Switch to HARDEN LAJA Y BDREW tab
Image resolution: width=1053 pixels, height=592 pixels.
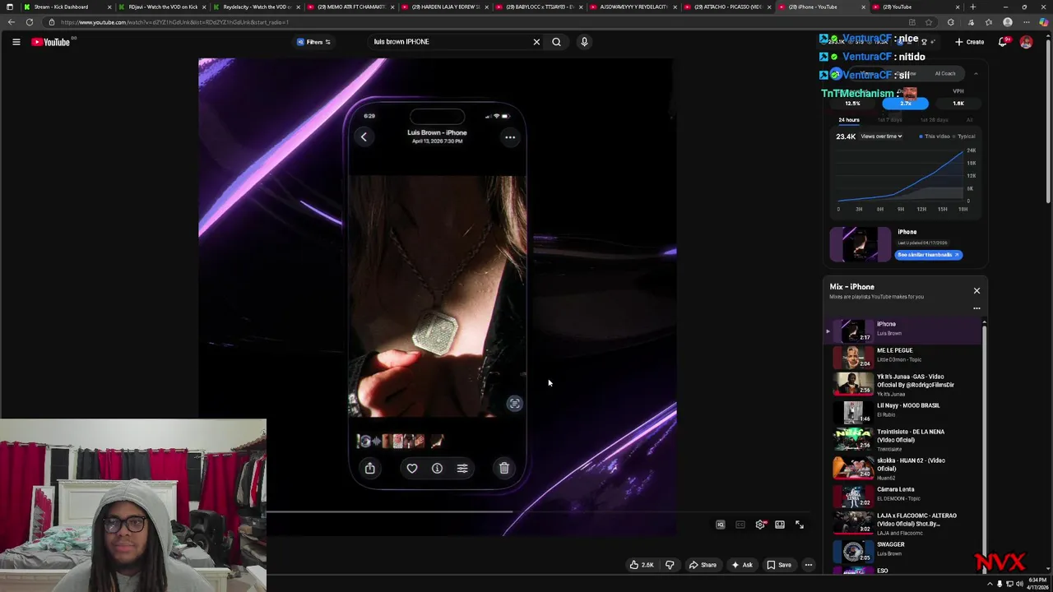pyautogui.click(x=445, y=7)
